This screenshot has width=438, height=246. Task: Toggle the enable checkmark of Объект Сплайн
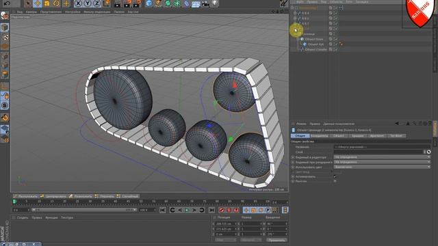click(336, 50)
